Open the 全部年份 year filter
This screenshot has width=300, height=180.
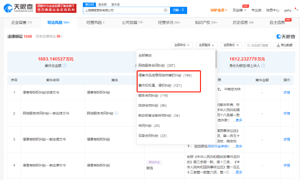(182, 45)
